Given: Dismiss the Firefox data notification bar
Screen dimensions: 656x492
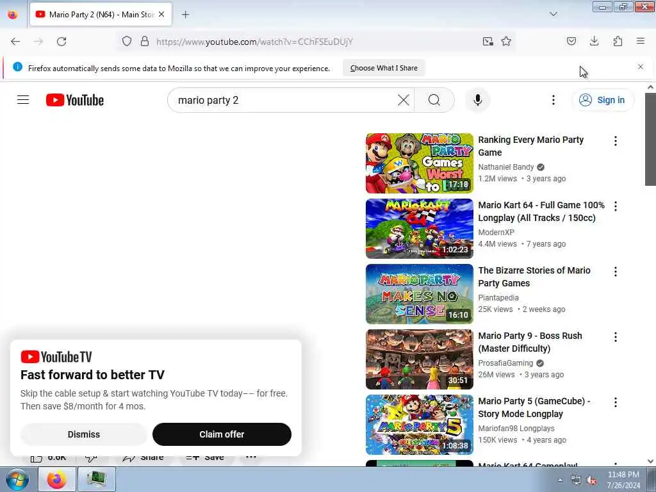Looking at the screenshot, I should (x=640, y=67).
